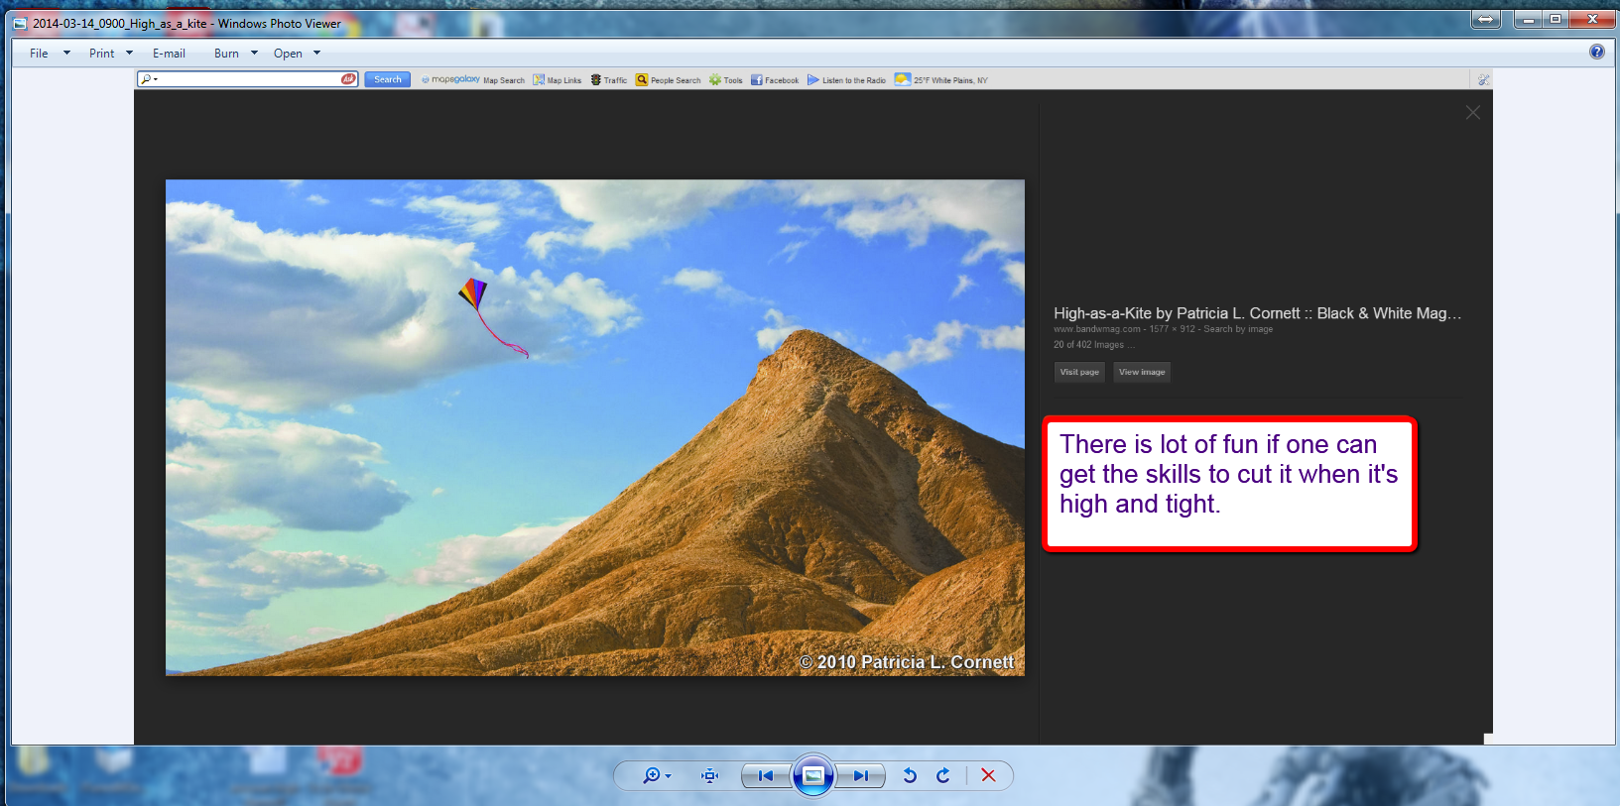Click the E-mail command

(x=169, y=54)
